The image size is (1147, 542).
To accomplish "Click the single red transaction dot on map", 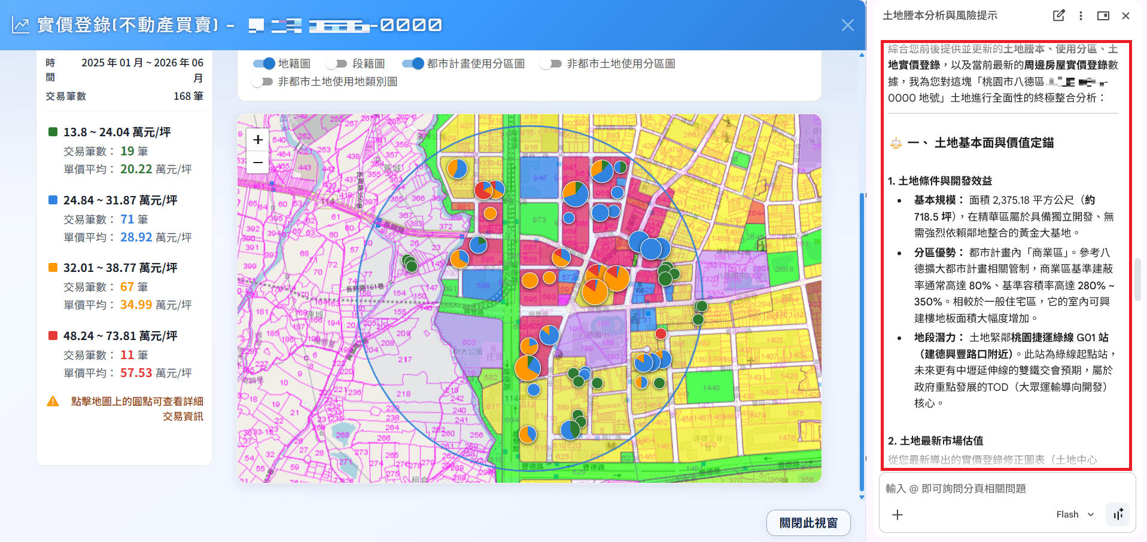I will coord(661,333).
